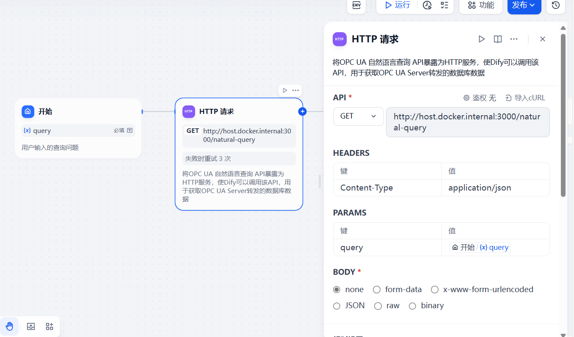Open the more options ellipsis in node panel
574x337 pixels.
[x=513, y=39]
